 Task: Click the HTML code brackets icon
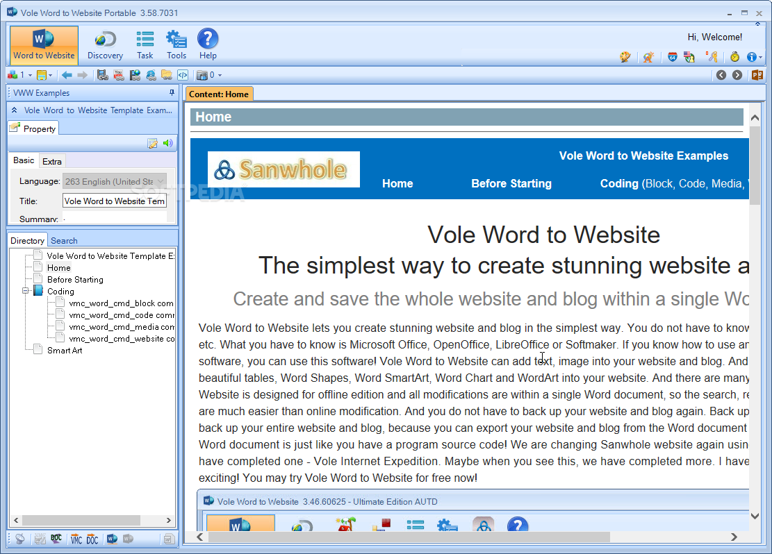pyautogui.click(x=183, y=75)
